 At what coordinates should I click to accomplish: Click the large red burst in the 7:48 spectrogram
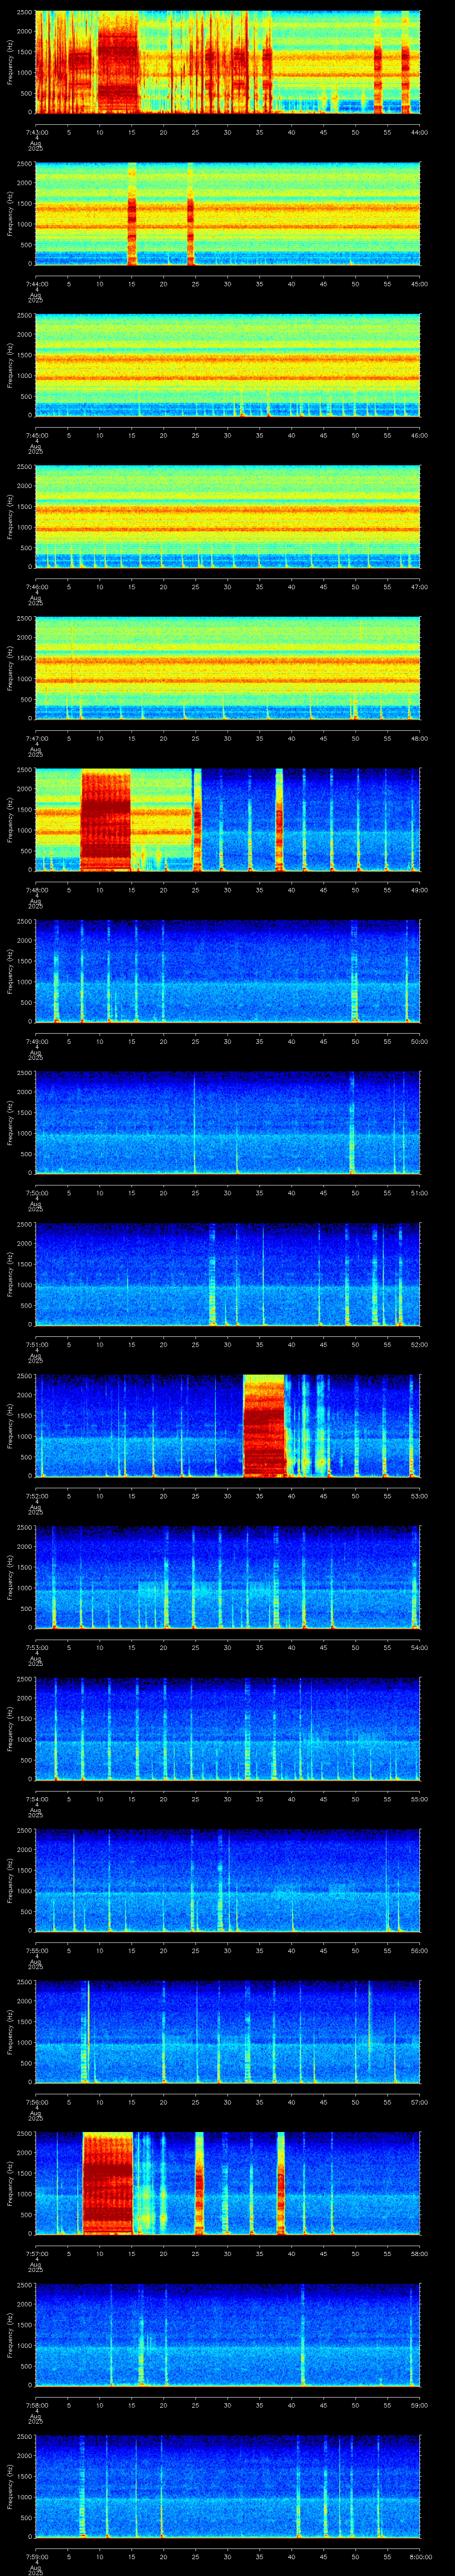click(x=106, y=821)
